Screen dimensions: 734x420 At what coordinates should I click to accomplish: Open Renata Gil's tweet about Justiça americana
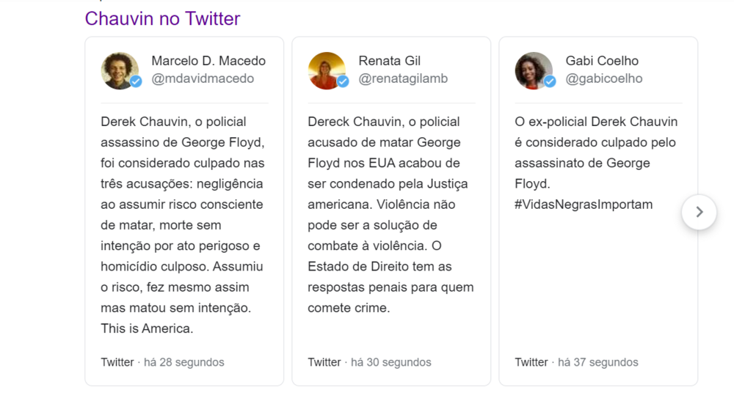click(x=391, y=215)
